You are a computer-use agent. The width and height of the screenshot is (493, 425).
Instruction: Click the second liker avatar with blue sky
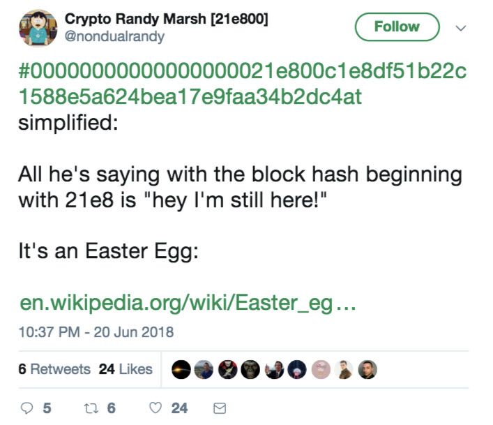point(204,370)
